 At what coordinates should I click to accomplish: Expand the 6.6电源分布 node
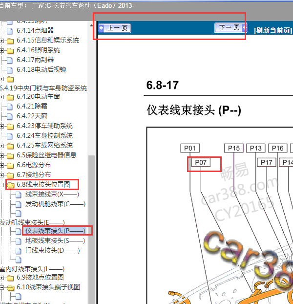tap(2, 165)
